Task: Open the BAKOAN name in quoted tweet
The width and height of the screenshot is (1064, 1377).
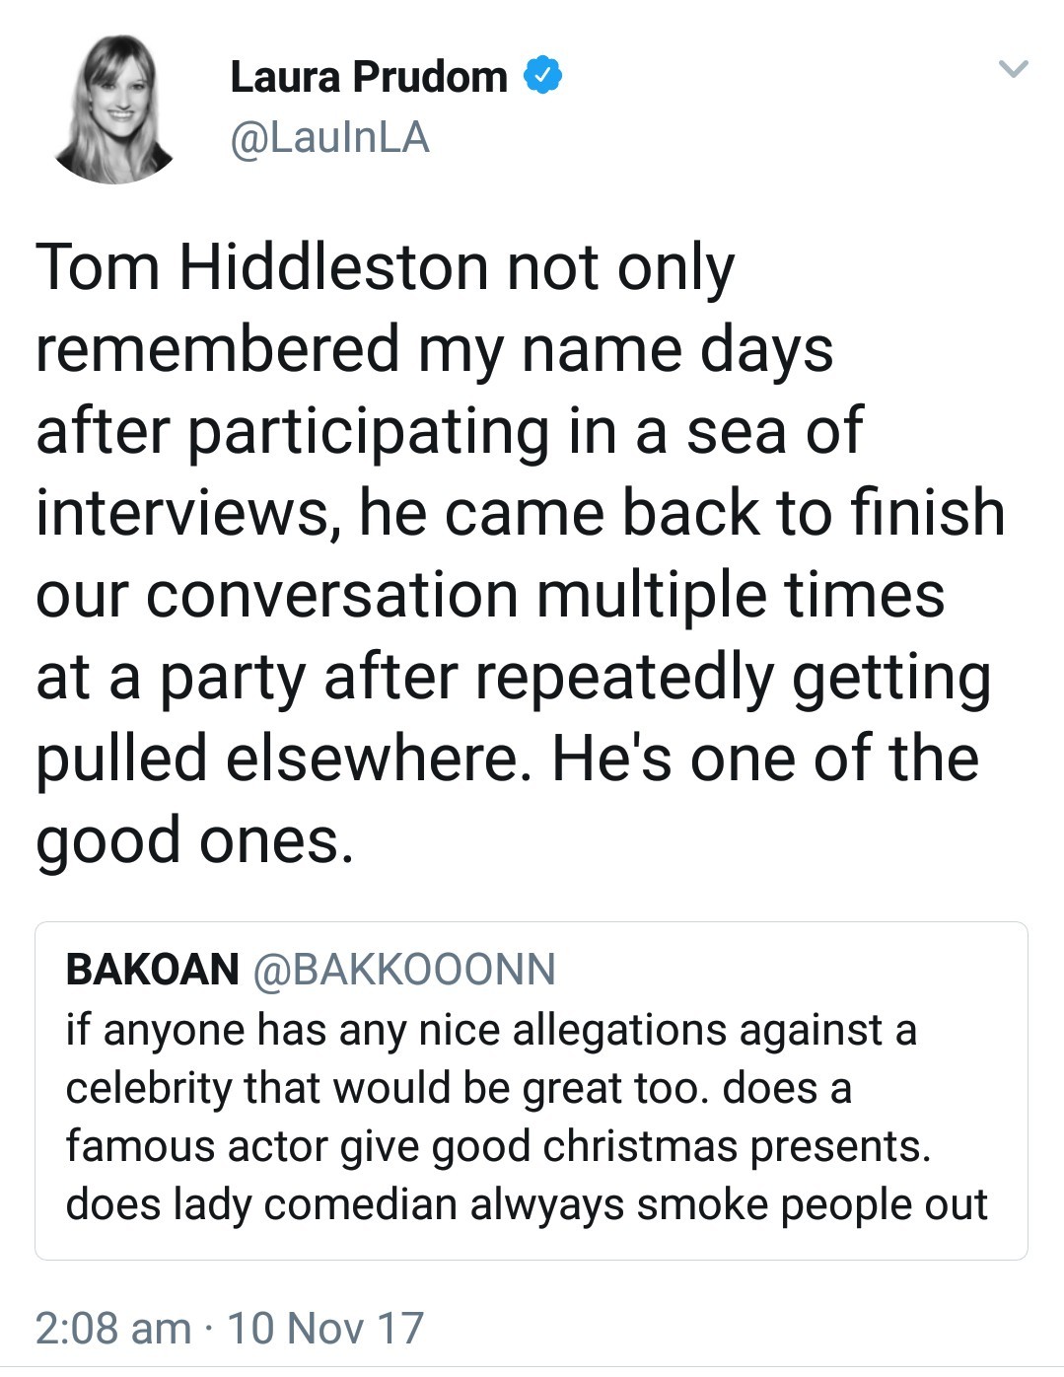Action: pos(152,969)
